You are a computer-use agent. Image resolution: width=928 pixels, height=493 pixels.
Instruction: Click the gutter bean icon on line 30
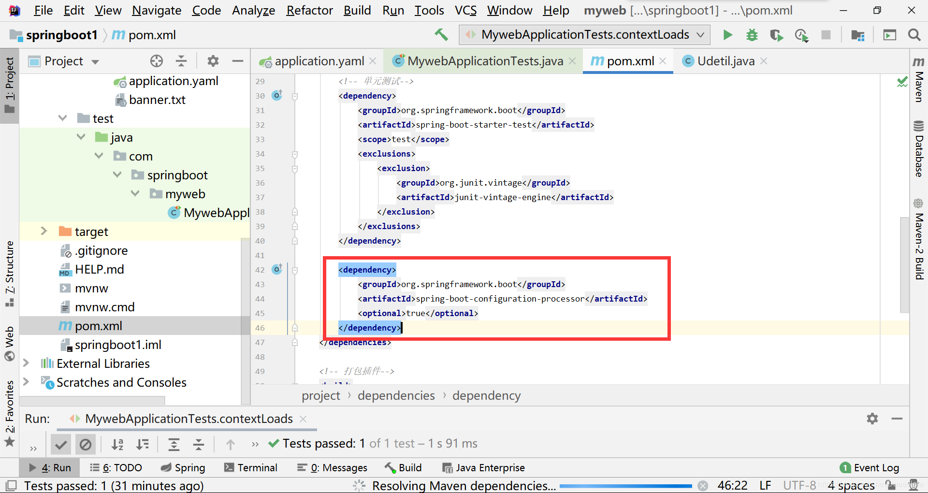coord(277,95)
